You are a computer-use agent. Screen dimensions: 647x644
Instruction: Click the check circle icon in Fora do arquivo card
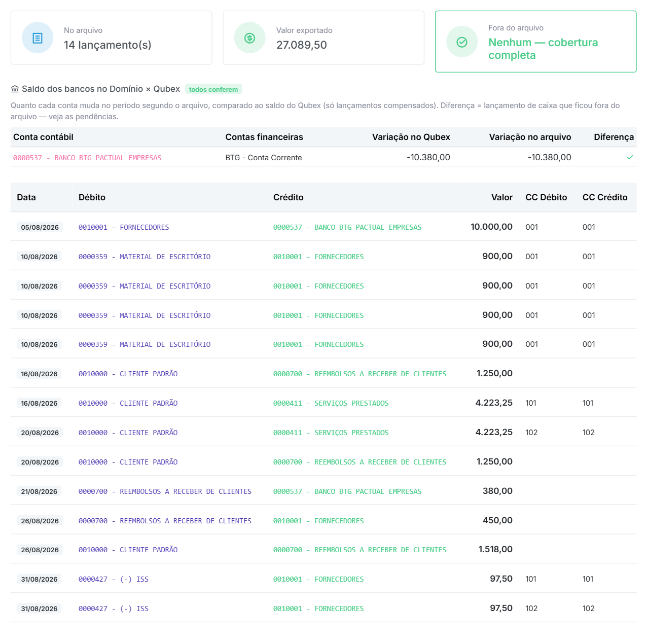point(462,42)
